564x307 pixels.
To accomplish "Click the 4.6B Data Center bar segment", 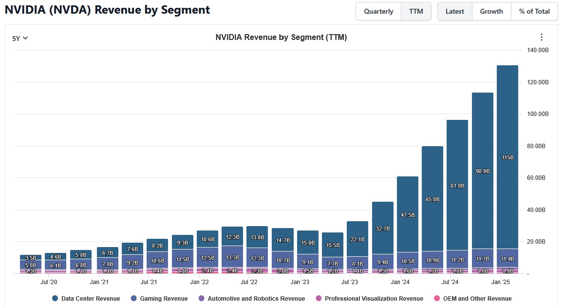I will pyautogui.click(x=56, y=257).
